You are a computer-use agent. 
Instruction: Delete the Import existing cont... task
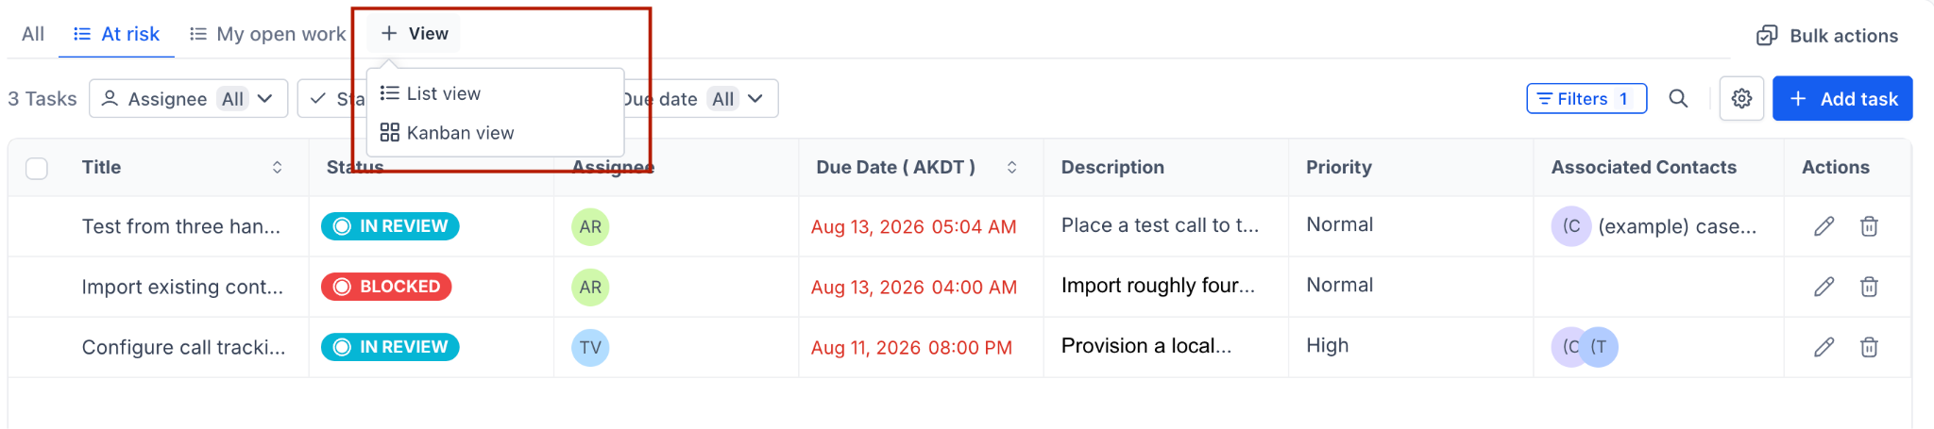(1869, 287)
